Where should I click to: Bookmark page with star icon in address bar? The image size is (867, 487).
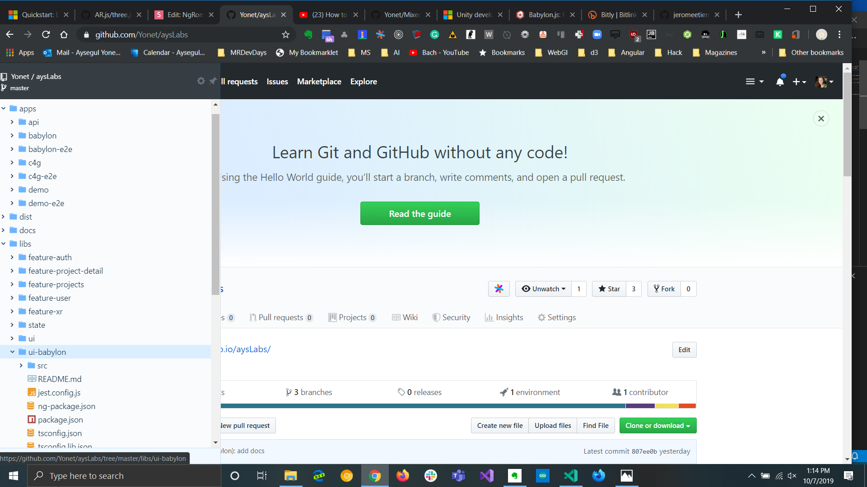(285, 35)
